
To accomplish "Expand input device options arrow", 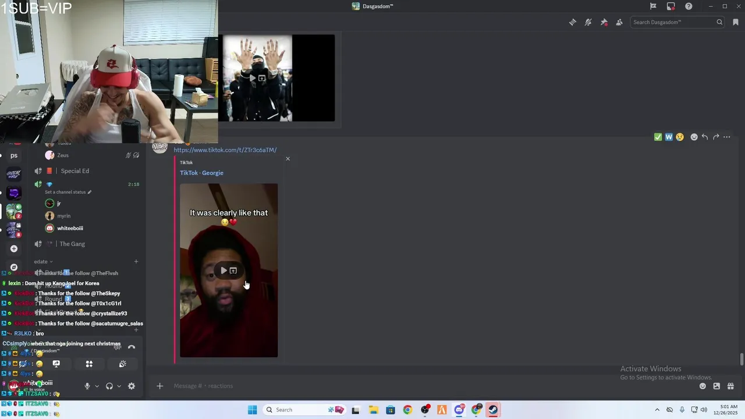I will (x=97, y=386).
